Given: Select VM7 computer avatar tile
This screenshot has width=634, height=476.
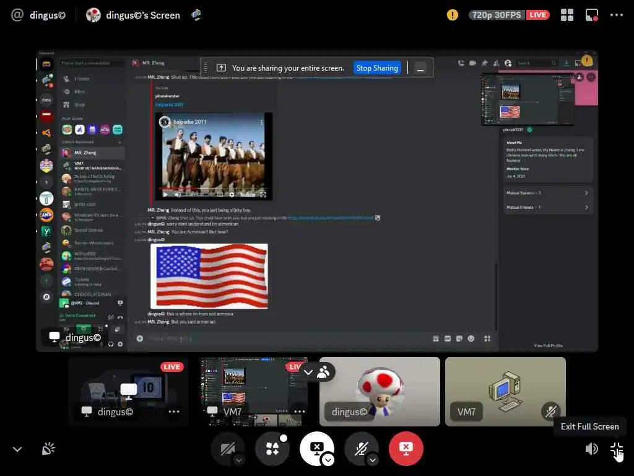Looking at the screenshot, I should (x=505, y=392).
